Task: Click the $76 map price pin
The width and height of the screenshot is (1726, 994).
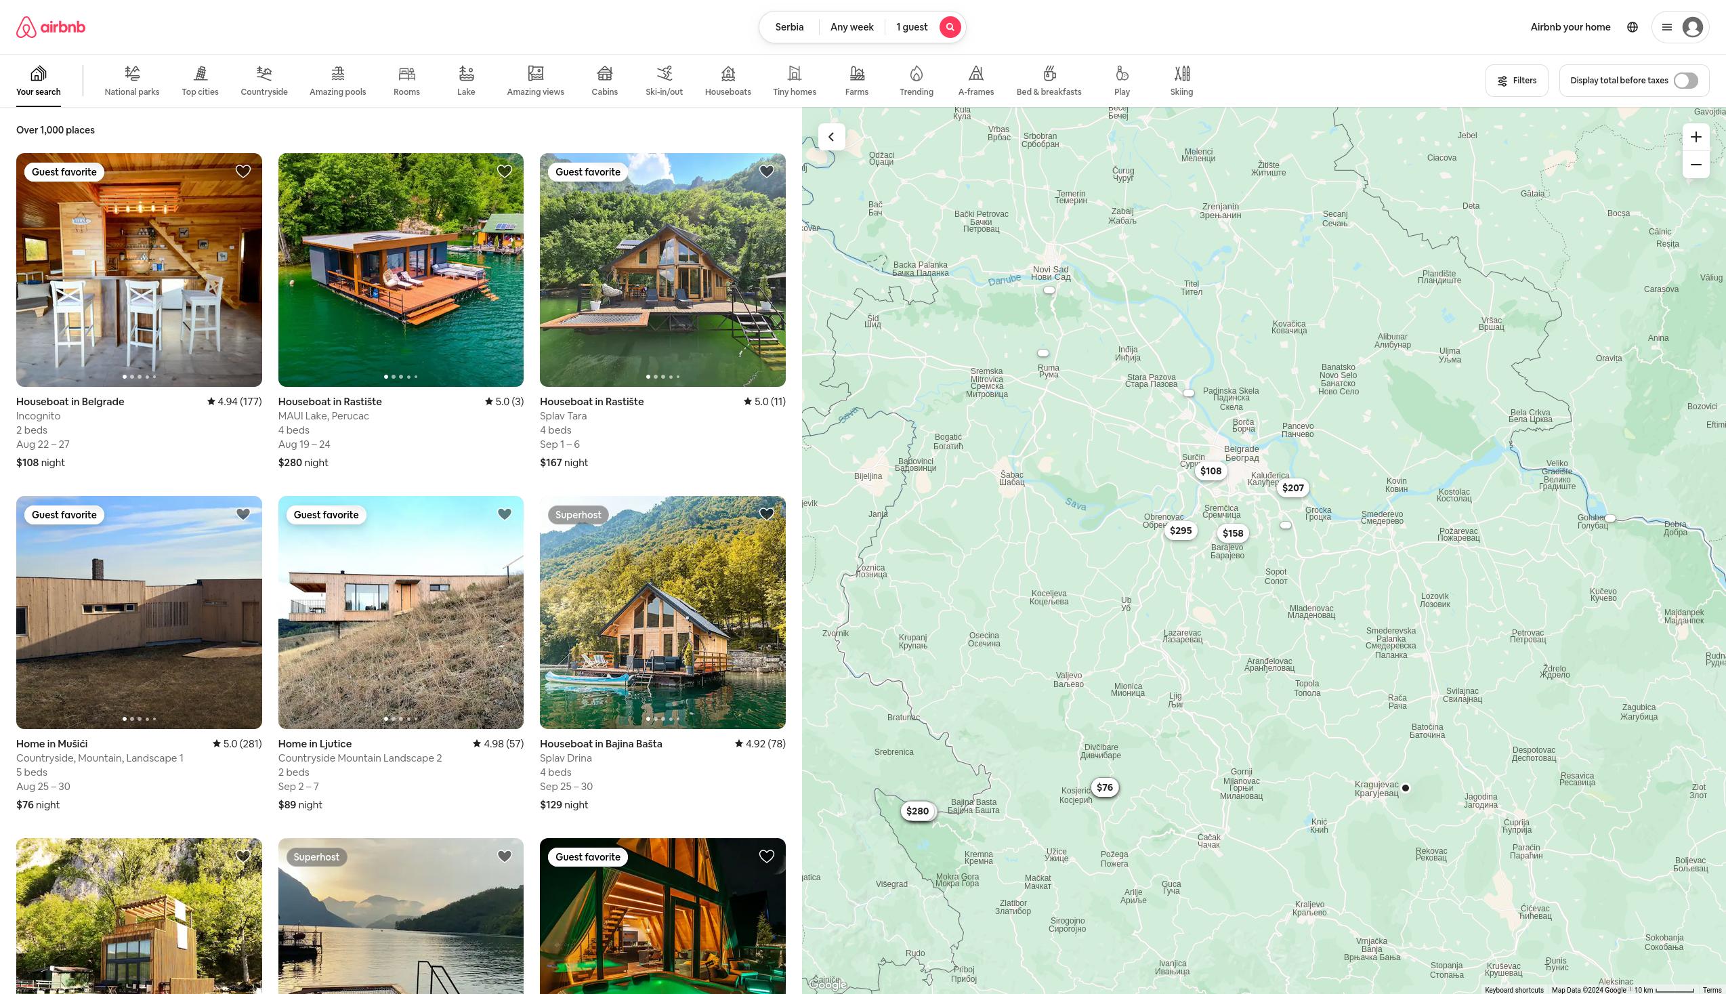Action: pyautogui.click(x=1104, y=787)
